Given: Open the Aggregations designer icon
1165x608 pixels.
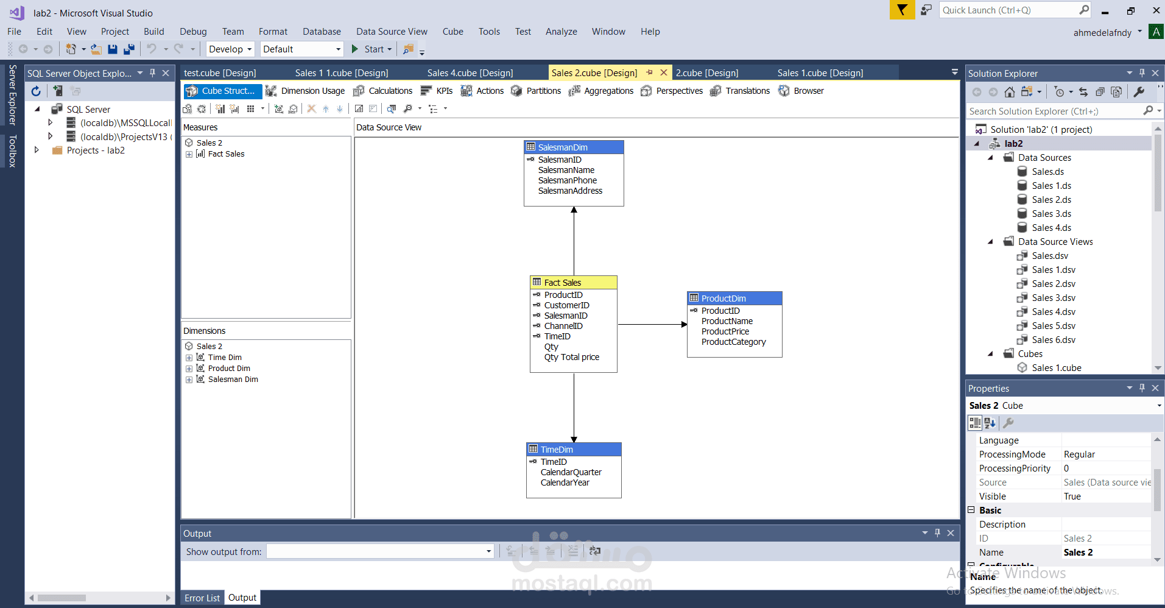Looking at the screenshot, I should pos(575,91).
